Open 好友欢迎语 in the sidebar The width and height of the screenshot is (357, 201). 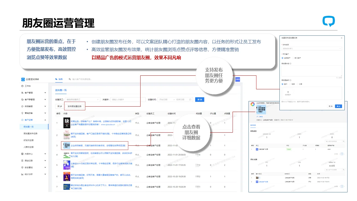pos(28,140)
